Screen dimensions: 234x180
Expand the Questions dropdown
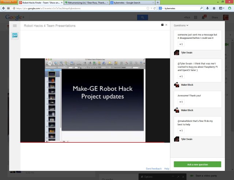click(181, 26)
